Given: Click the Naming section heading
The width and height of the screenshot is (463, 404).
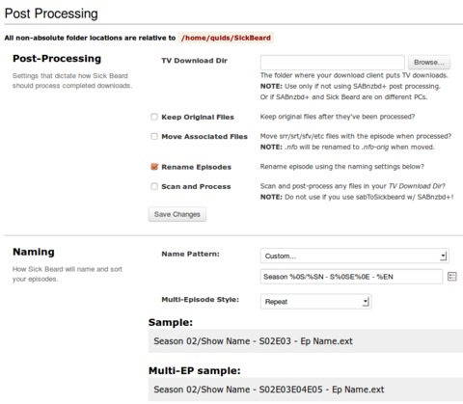Looking at the screenshot, I should pyautogui.click(x=34, y=252).
